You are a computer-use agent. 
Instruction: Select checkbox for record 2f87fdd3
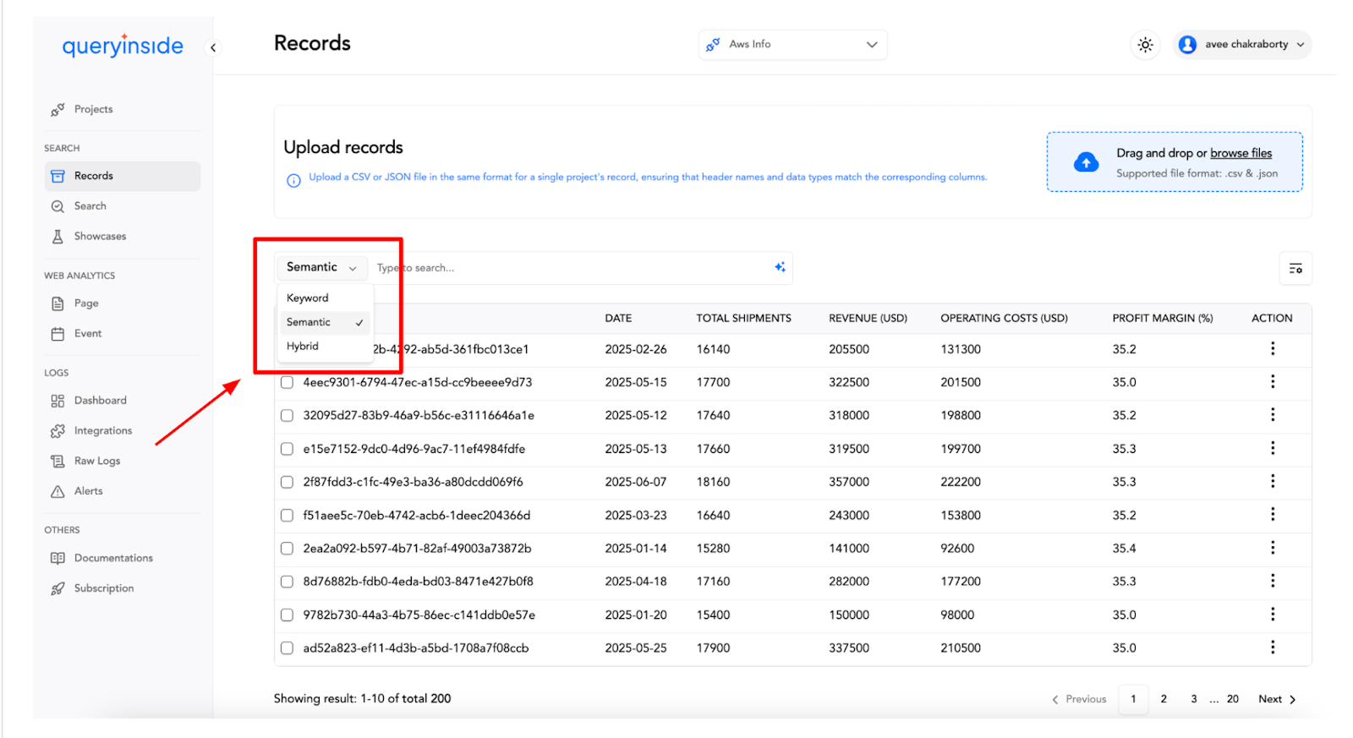287,482
